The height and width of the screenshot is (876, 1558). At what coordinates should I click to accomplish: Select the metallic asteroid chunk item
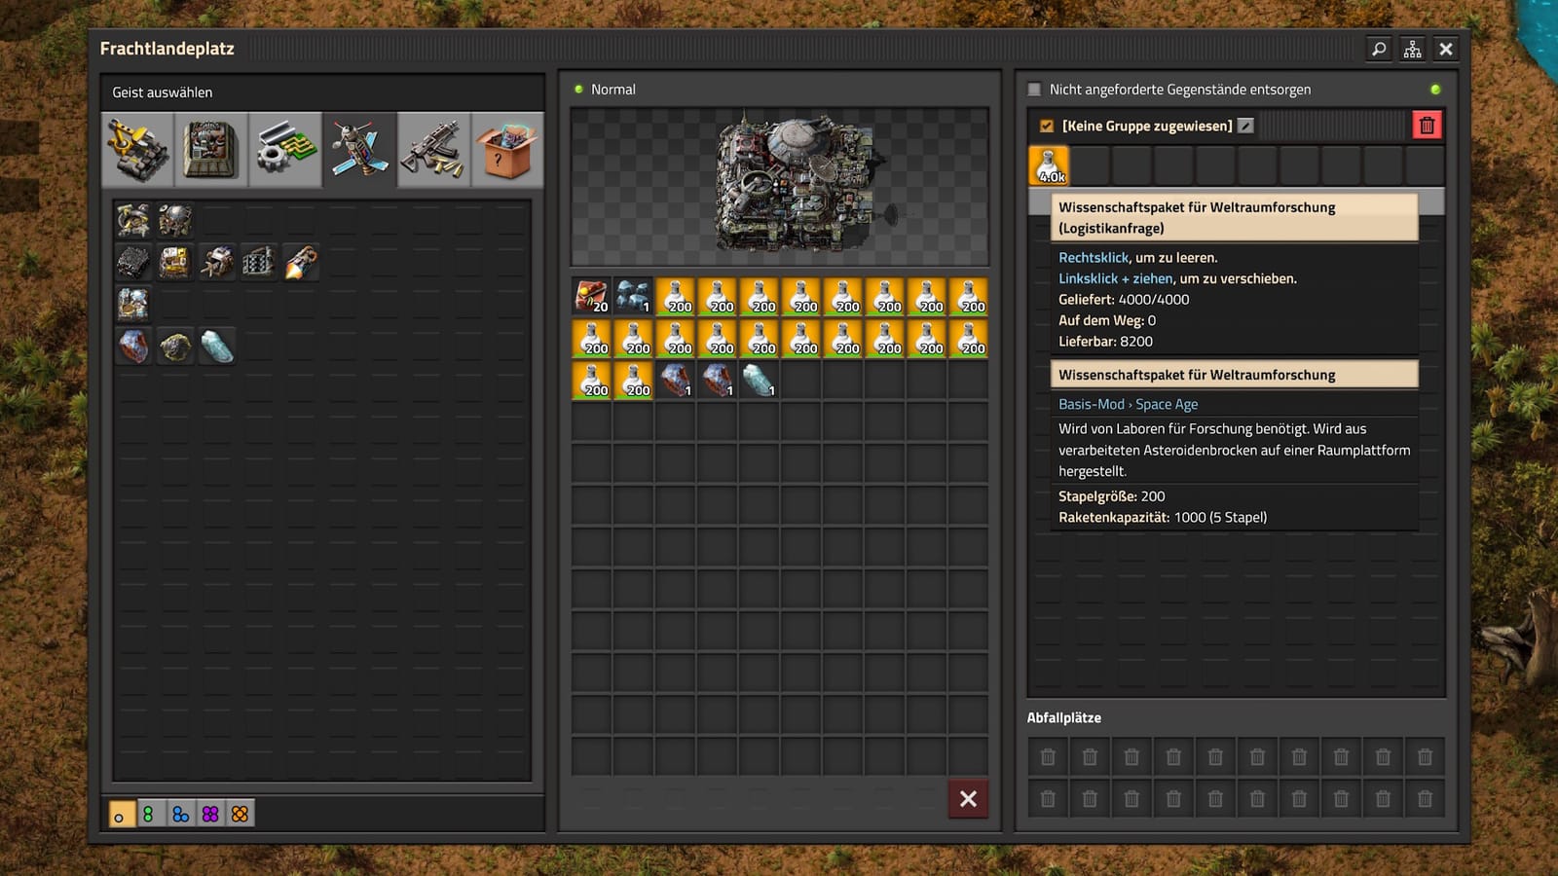coord(132,347)
